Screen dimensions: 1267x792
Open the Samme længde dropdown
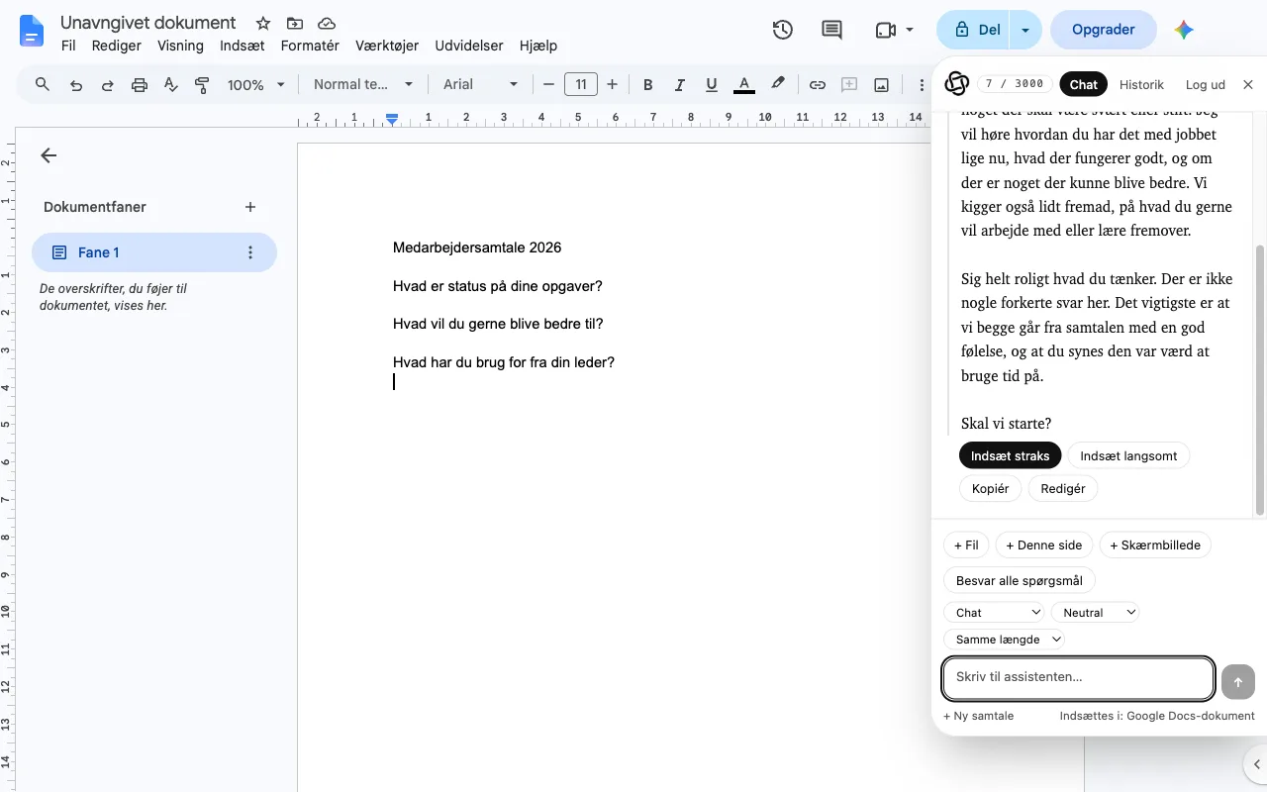(1005, 640)
